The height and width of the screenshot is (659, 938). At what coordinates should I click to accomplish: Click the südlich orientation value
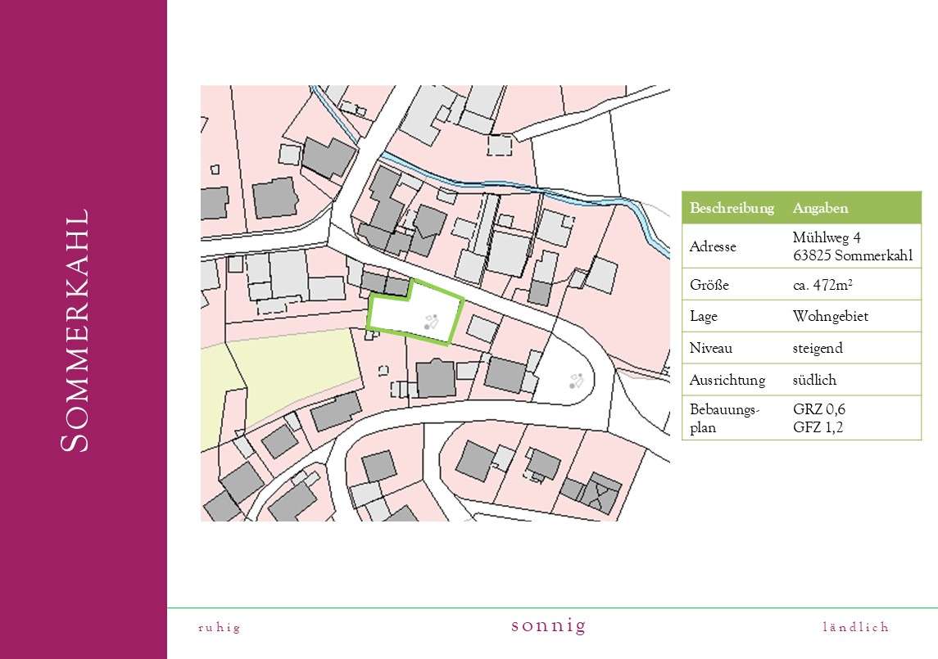click(814, 380)
